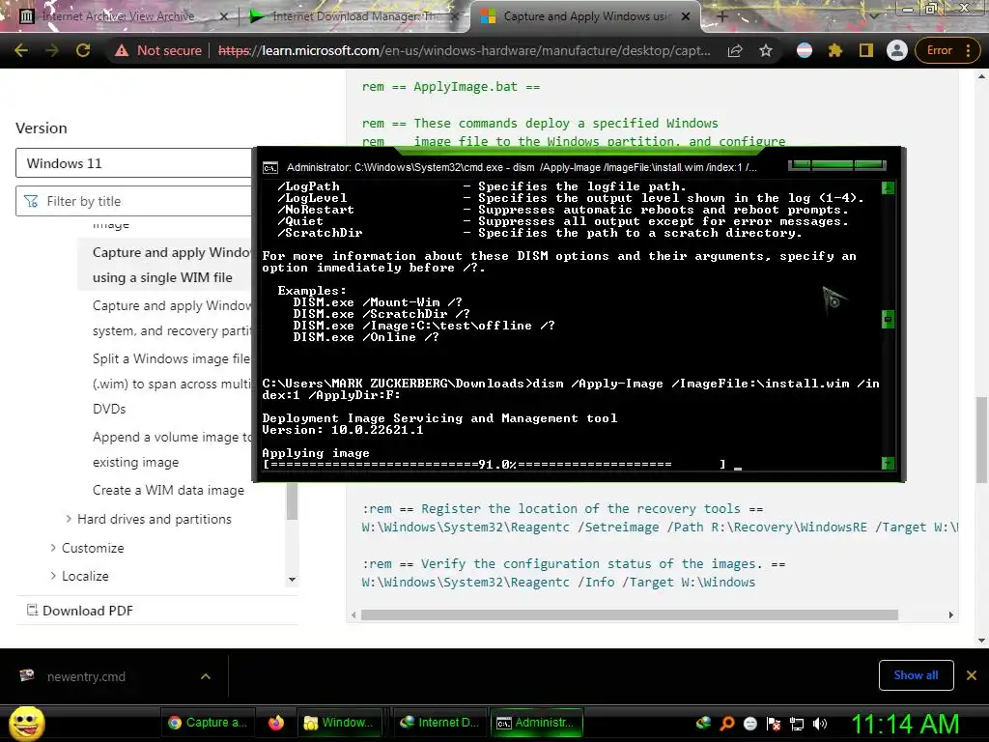Click the Filter by title field
The image size is (989, 742).
click(133, 201)
